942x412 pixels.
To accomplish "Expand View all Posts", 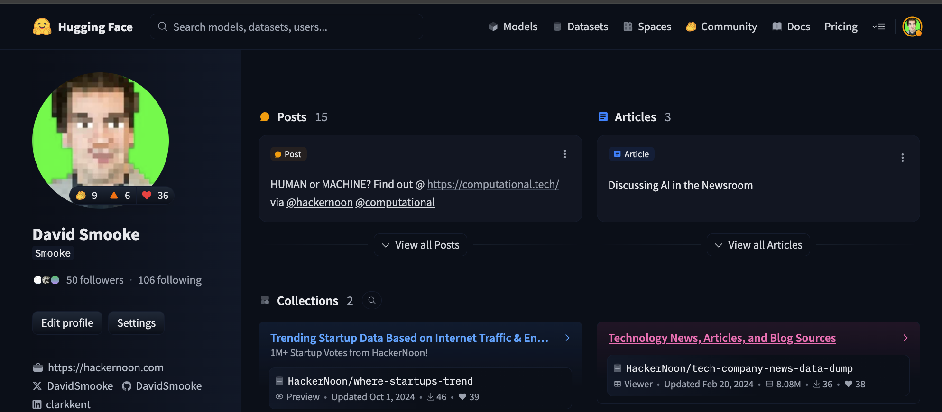I will click(x=420, y=245).
